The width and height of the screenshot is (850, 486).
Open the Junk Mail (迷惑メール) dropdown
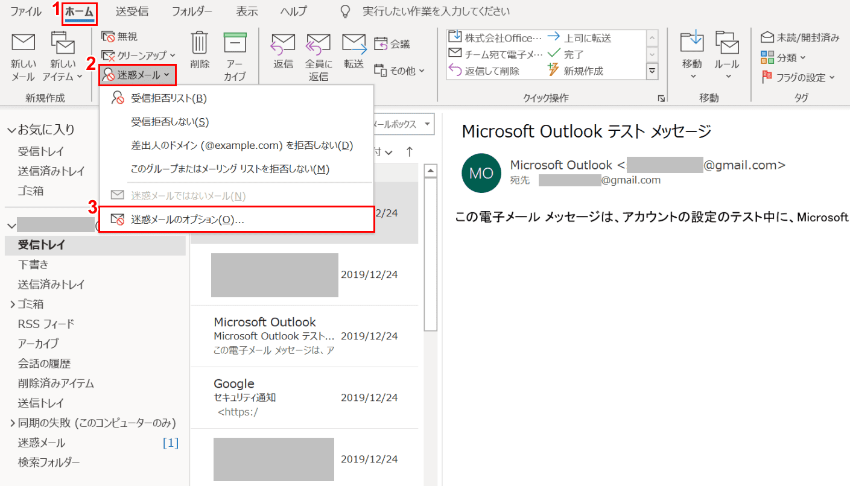pos(138,75)
